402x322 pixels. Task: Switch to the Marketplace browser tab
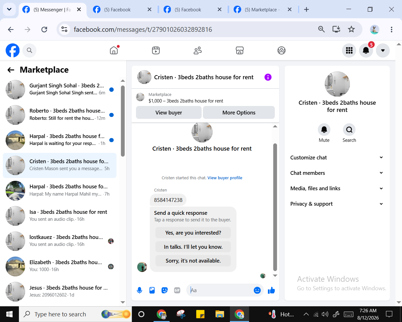pyautogui.click(x=263, y=9)
